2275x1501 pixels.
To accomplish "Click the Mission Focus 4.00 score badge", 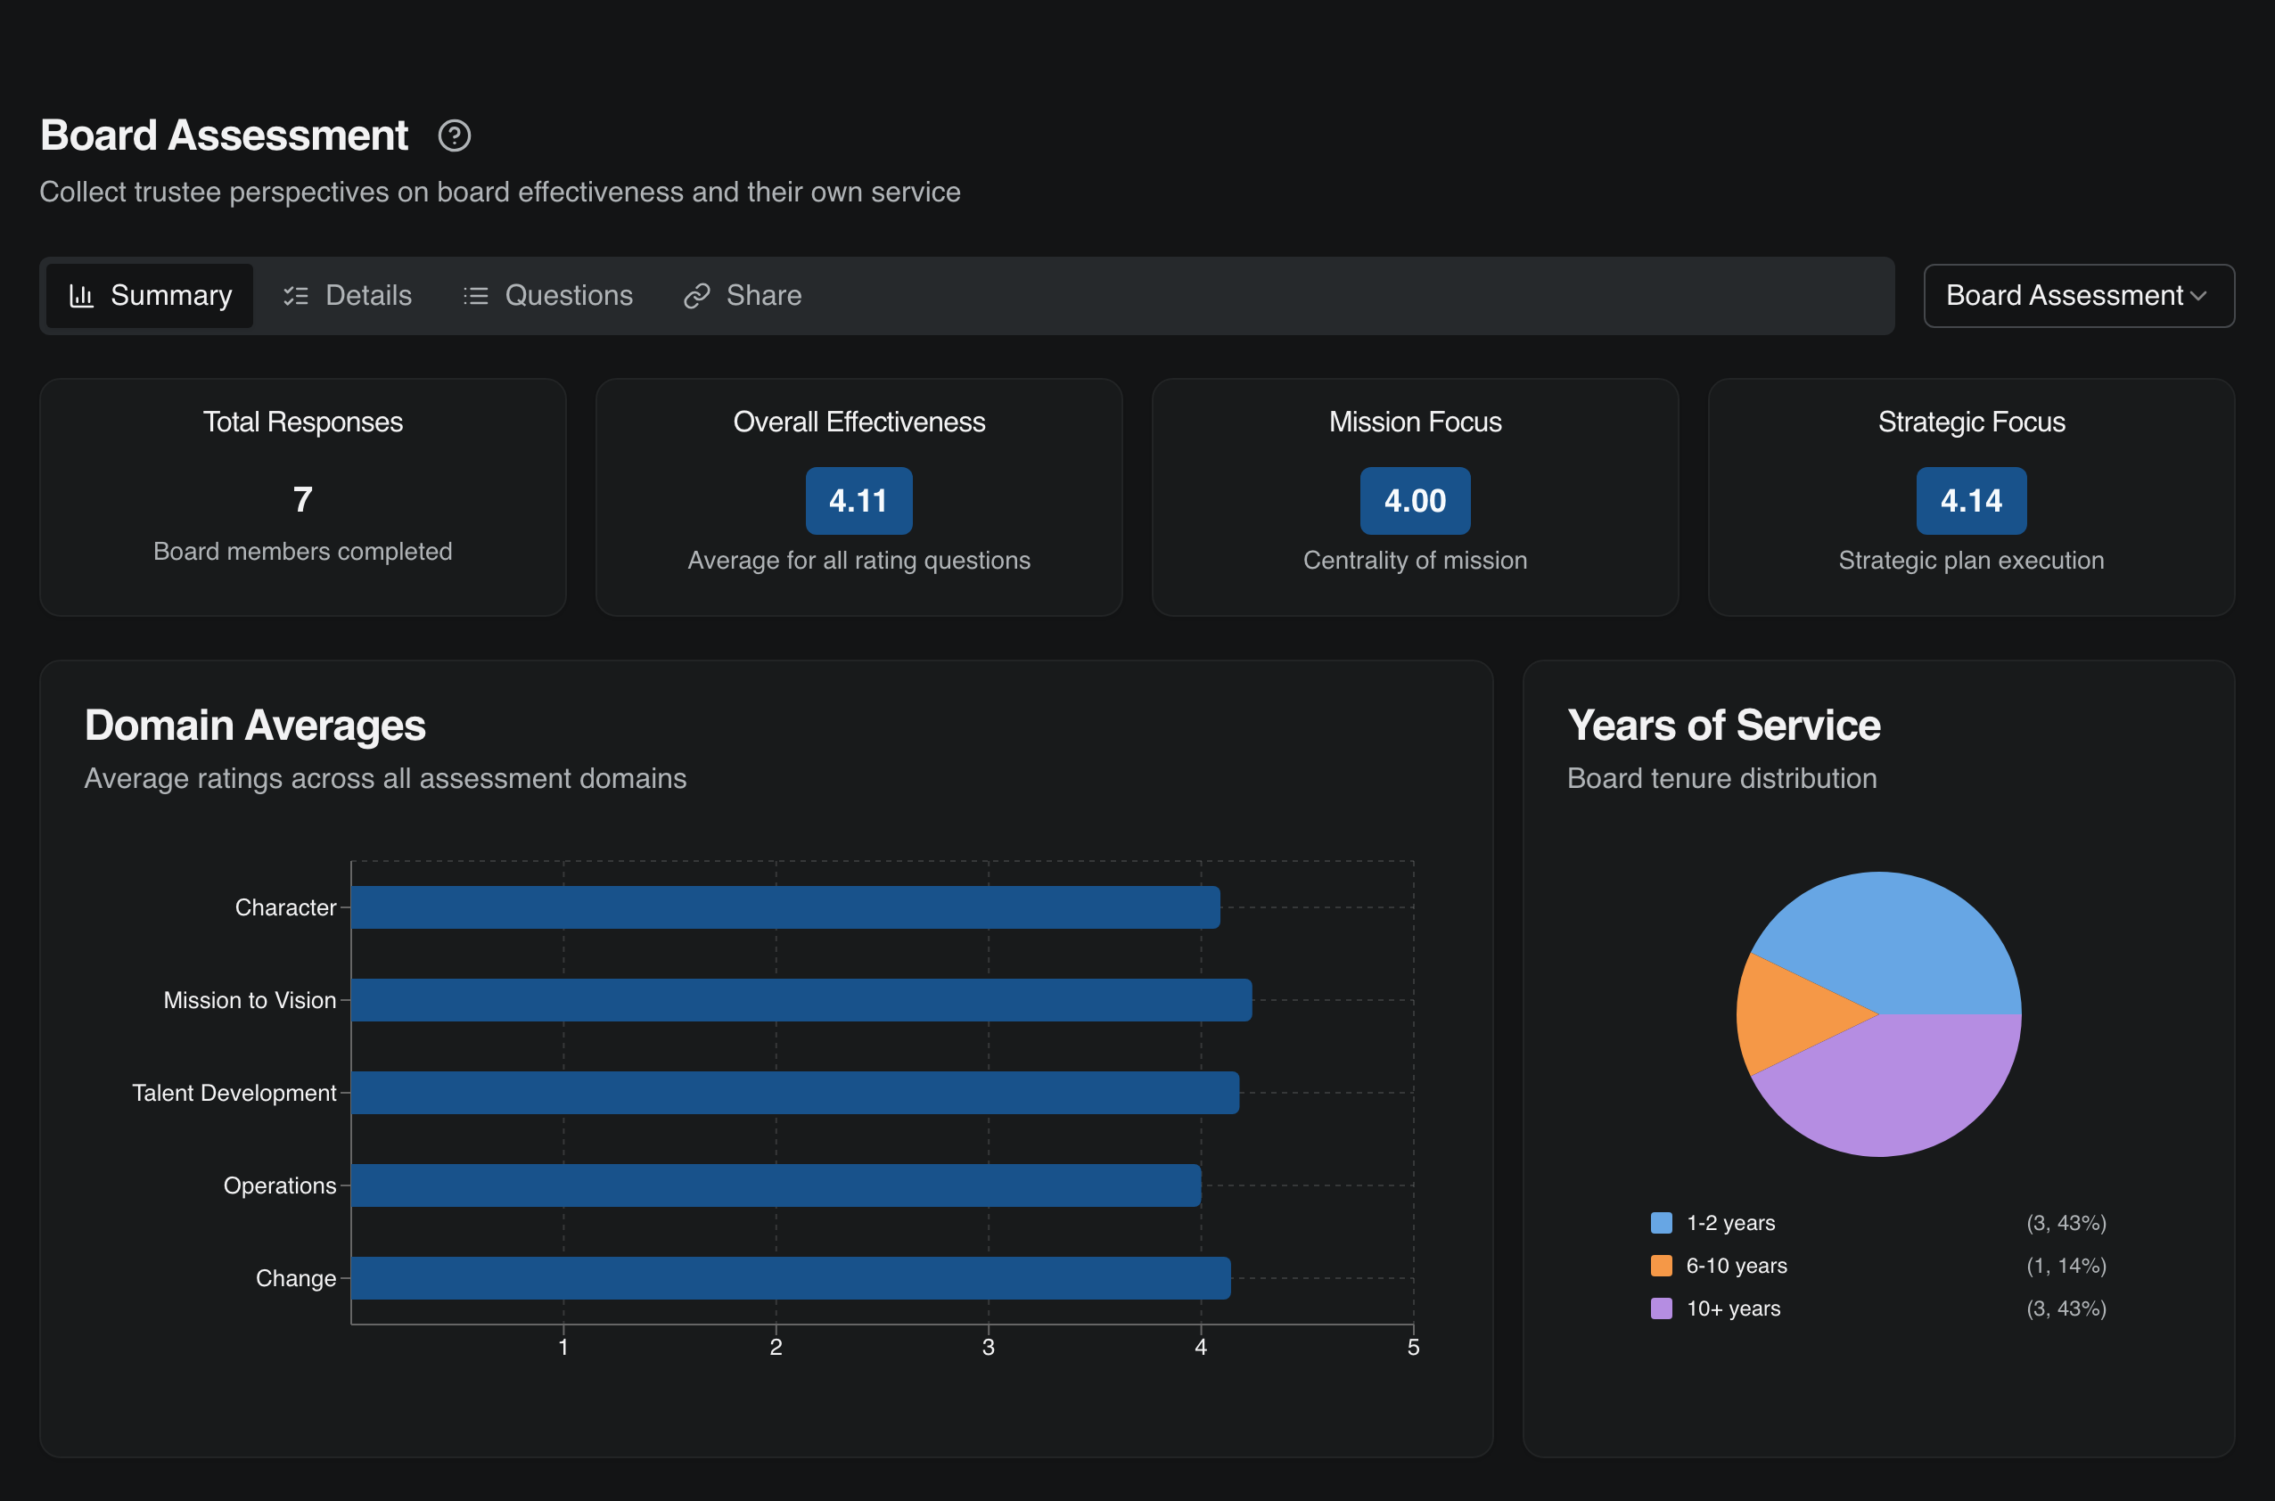I will (x=1415, y=501).
